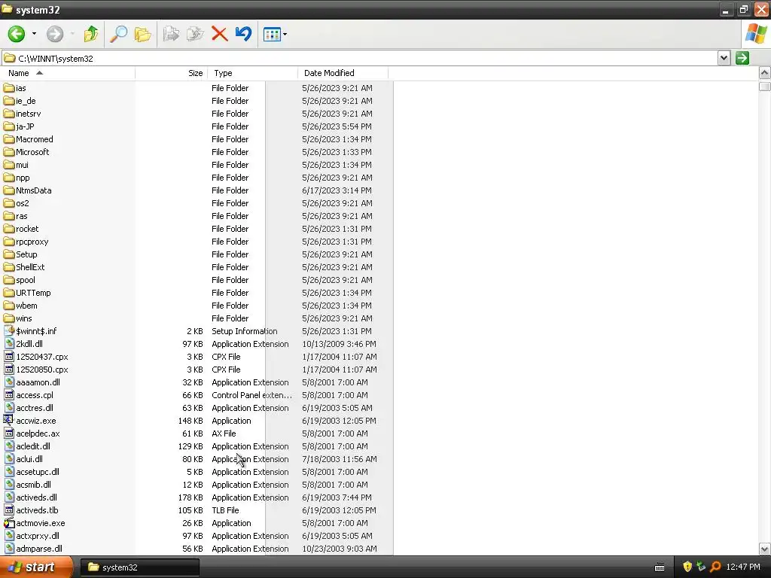Image resolution: width=771 pixels, height=578 pixels.
Task: Click the system32 taskbar button
Action: click(139, 567)
